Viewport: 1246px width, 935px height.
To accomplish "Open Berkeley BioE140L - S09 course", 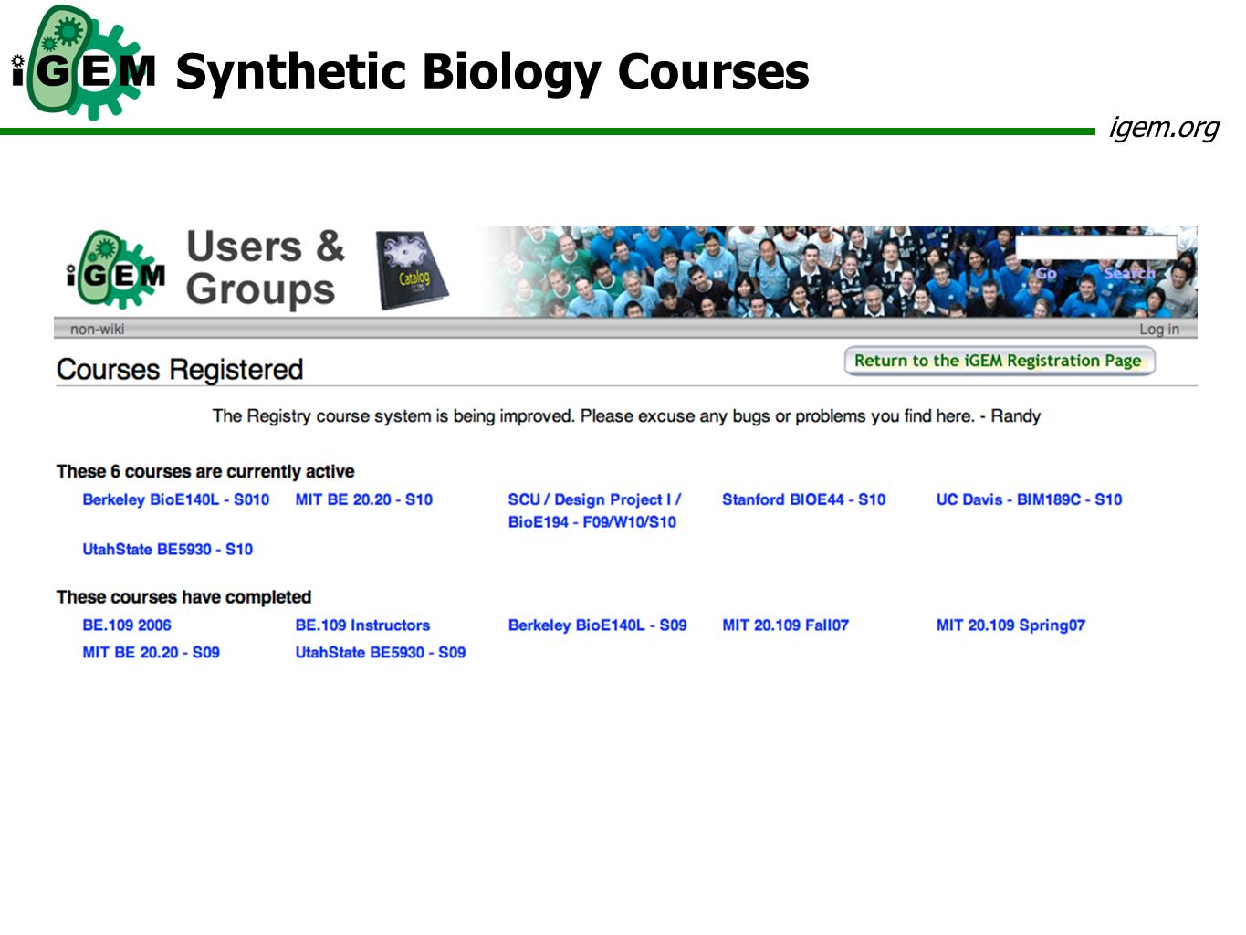I will point(597,625).
